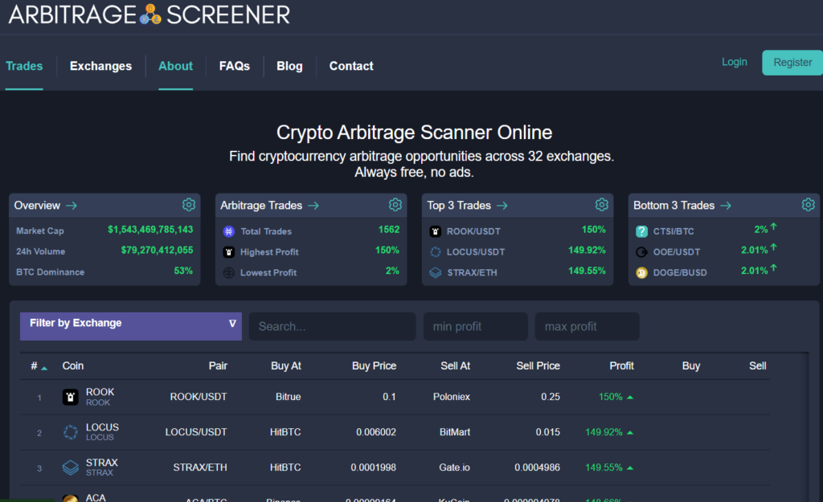Click the 0.0004986 sell price in STRAX row
The width and height of the screenshot is (823, 502).
tap(537, 467)
